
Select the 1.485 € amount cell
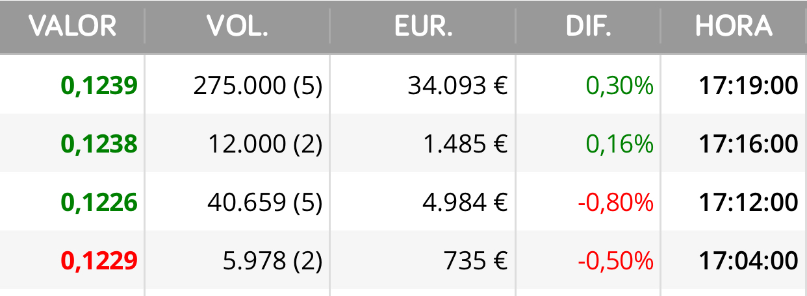coord(465,144)
